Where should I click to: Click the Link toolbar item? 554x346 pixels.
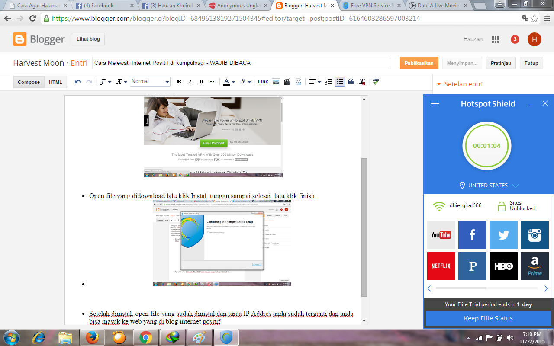[x=263, y=82]
